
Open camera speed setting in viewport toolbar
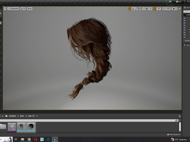[175, 9]
